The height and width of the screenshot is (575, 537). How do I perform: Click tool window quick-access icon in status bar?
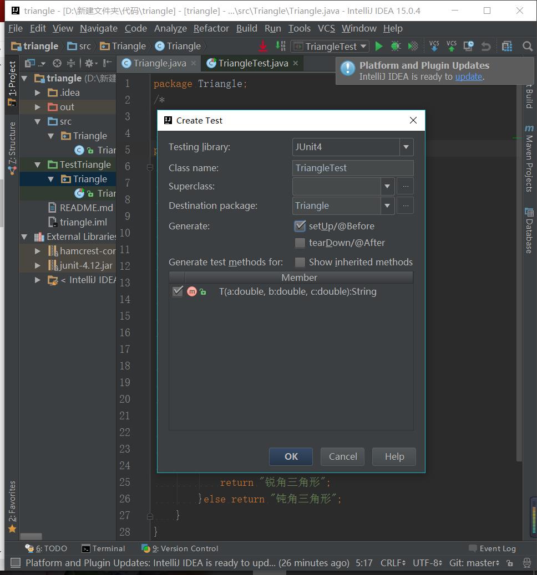[16, 562]
